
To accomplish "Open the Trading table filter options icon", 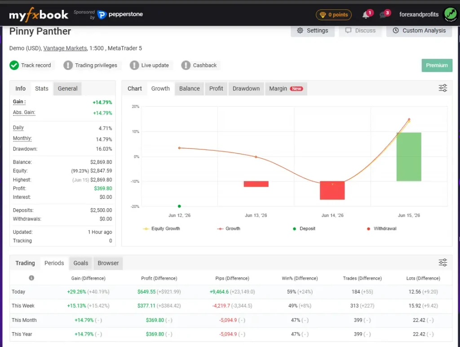I will pyautogui.click(x=442, y=262).
